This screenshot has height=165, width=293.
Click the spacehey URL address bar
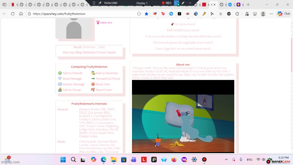82,14
